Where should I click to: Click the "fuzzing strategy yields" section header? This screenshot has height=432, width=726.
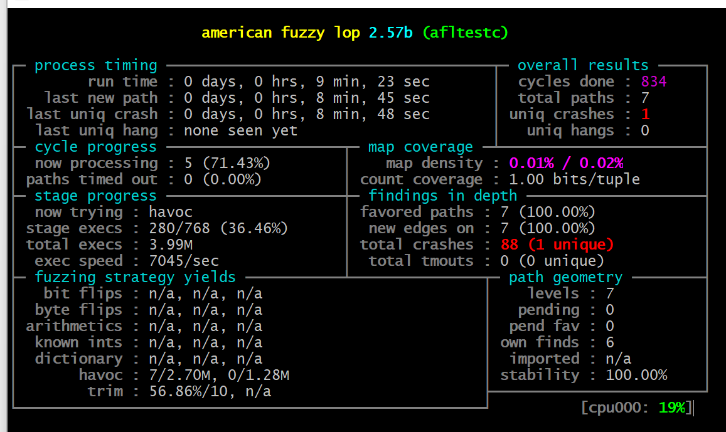135,278
